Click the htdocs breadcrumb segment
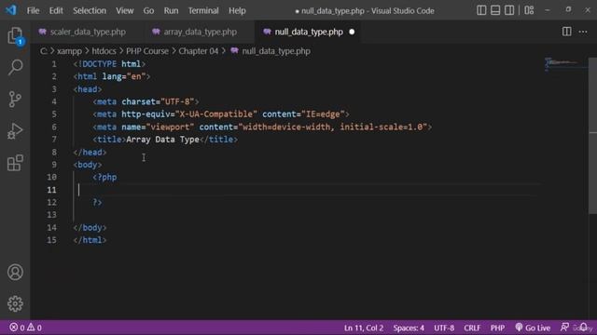Image resolution: width=597 pixels, height=335 pixels. click(104, 51)
